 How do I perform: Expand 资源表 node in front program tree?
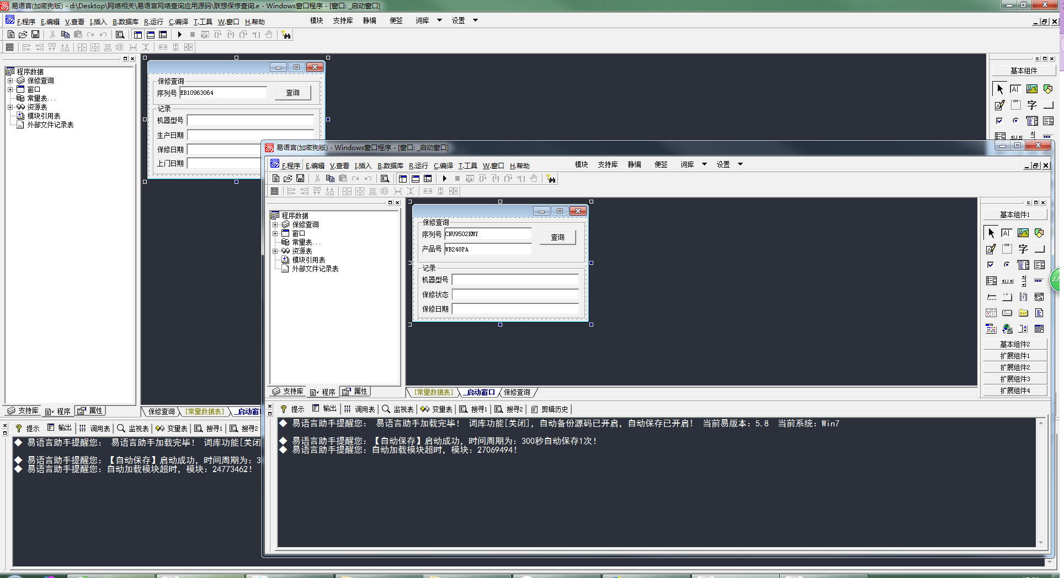[275, 251]
